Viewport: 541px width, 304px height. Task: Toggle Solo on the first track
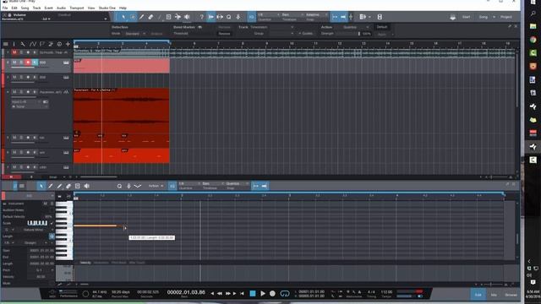click(21, 52)
